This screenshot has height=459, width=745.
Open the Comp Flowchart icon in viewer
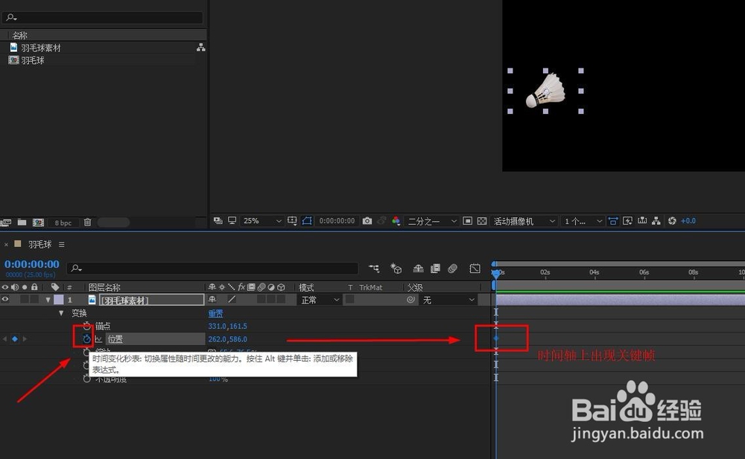656,221
